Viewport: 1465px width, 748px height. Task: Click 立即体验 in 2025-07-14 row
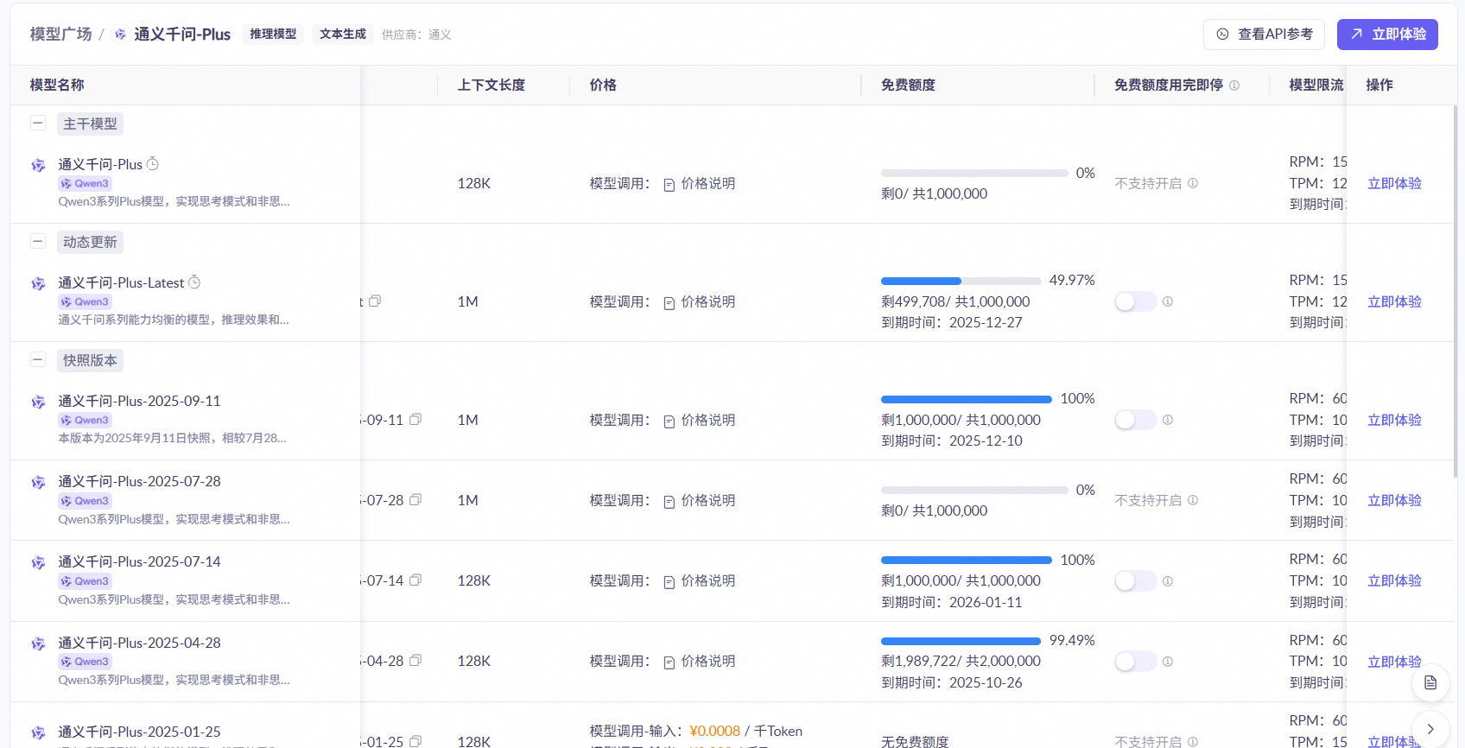tap(1394, 580)
